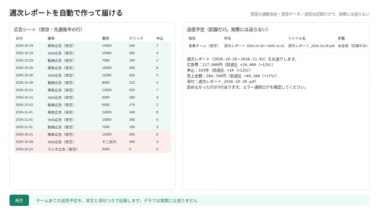Click the note starting 架空の通販会社・架空データ
Screen dimensions: 379x213
coord(310,14)
